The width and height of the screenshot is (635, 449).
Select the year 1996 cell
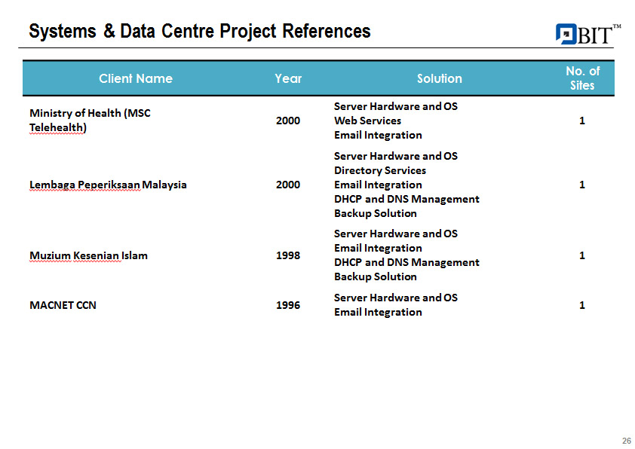click(288, 305)
